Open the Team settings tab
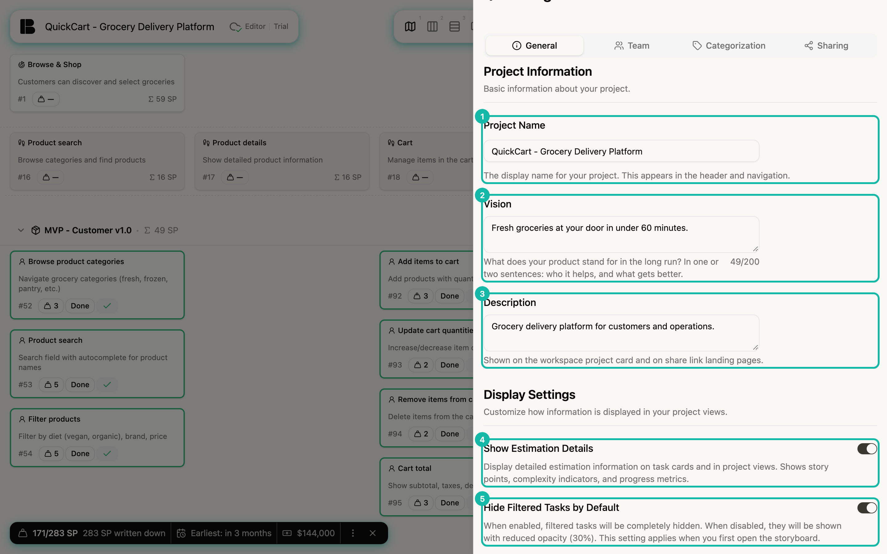 (x=632, y=46)
